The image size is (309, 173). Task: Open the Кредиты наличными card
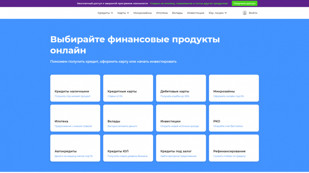75,88
